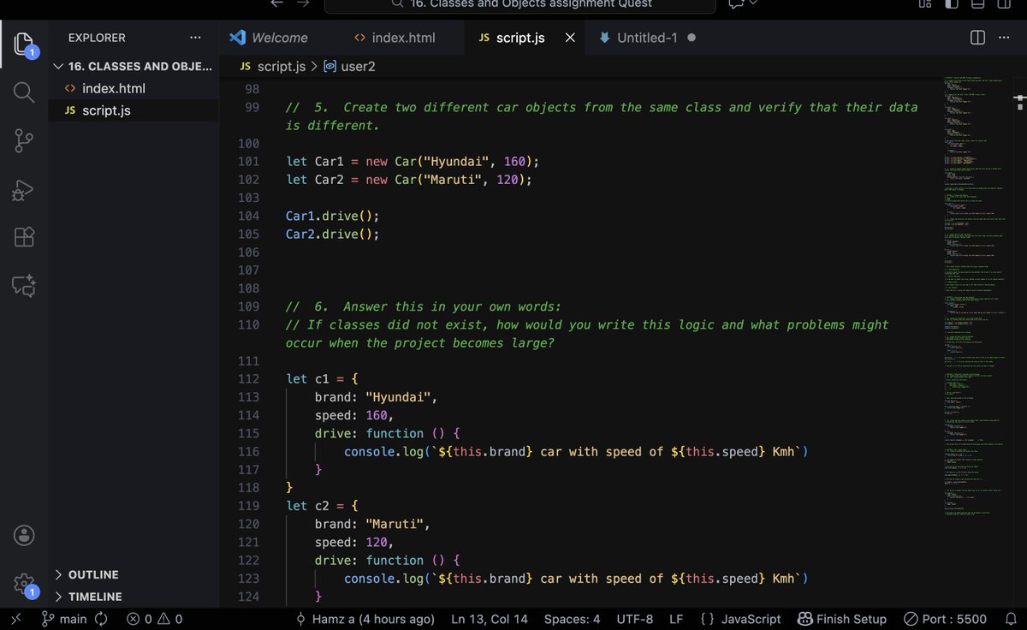This screenshot has width=1027, height=630.
Task: Open the Accounts menu icon
Action: pyautogui.click(x=24, y=536)
